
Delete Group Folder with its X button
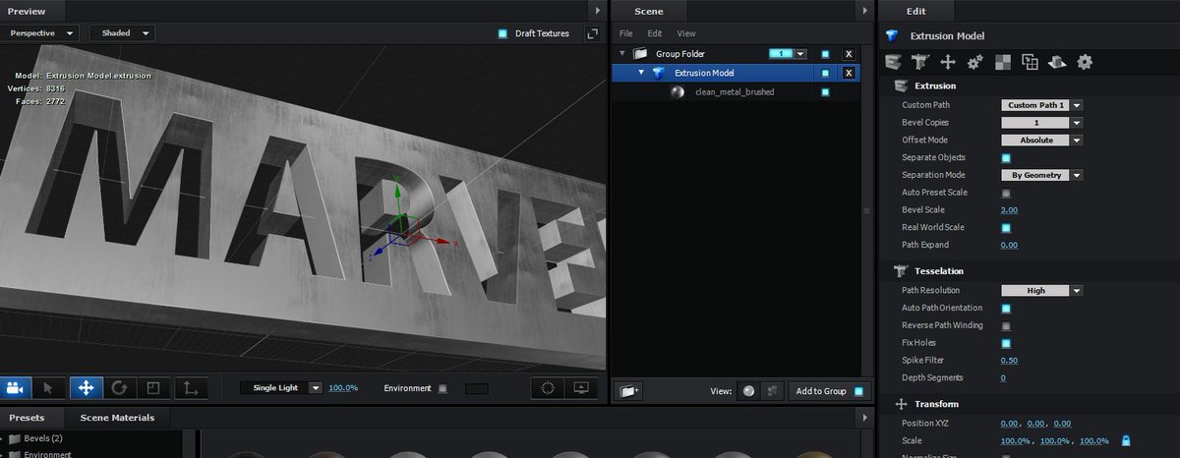849,54
